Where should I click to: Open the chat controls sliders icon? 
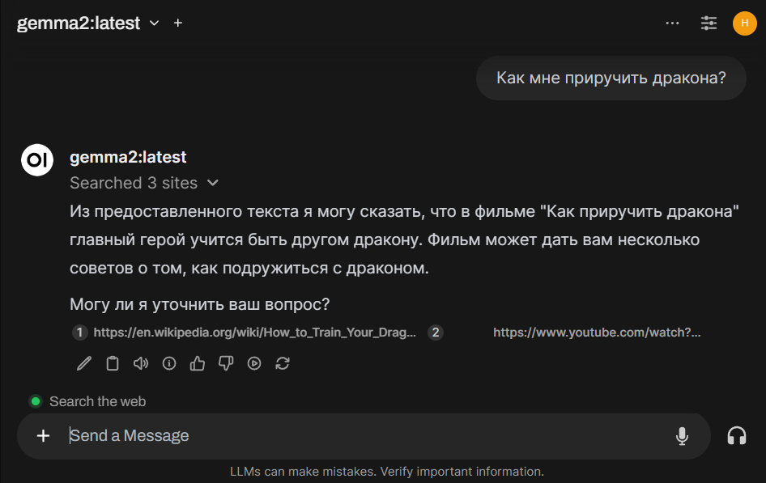(x=709, y=23)
